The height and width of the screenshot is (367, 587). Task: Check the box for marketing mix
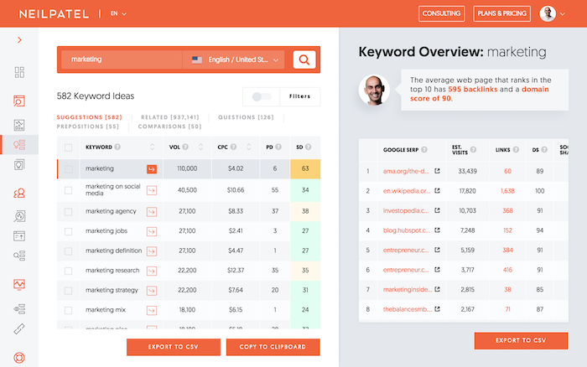68,310
